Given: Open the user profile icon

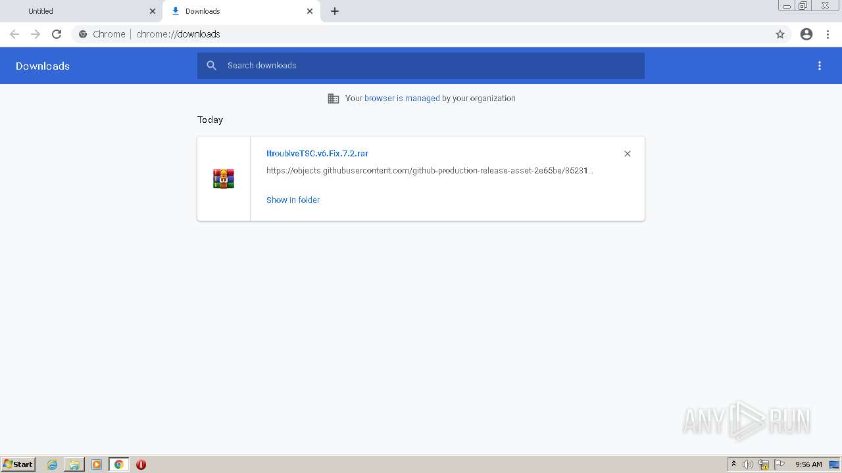Looking at the screenshot, I should point(806,34).
